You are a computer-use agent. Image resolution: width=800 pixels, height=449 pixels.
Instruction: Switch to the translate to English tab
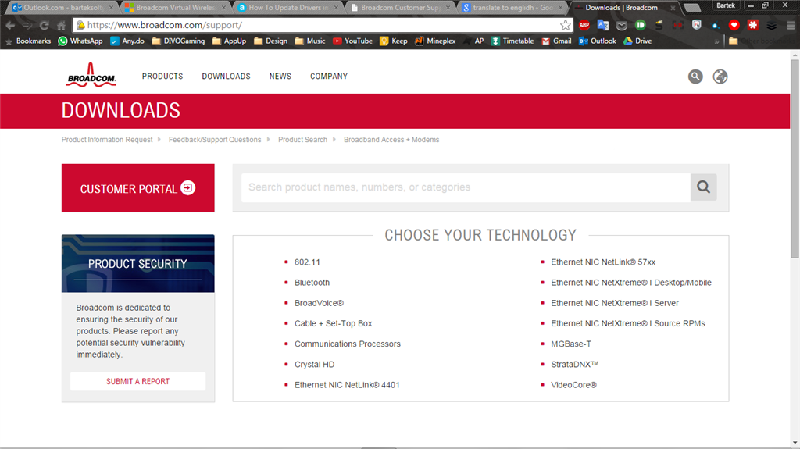tap(512, 8)
